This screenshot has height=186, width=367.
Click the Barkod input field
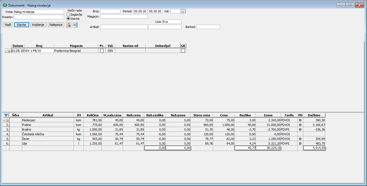point(208,27)
